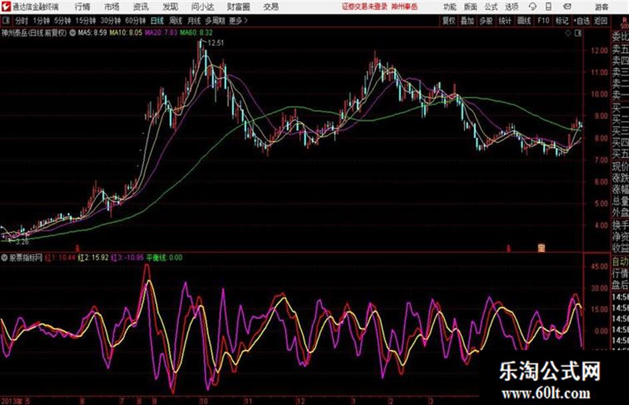Expand 更多 period options
The image size is (629, 405).
coord(238,21)
